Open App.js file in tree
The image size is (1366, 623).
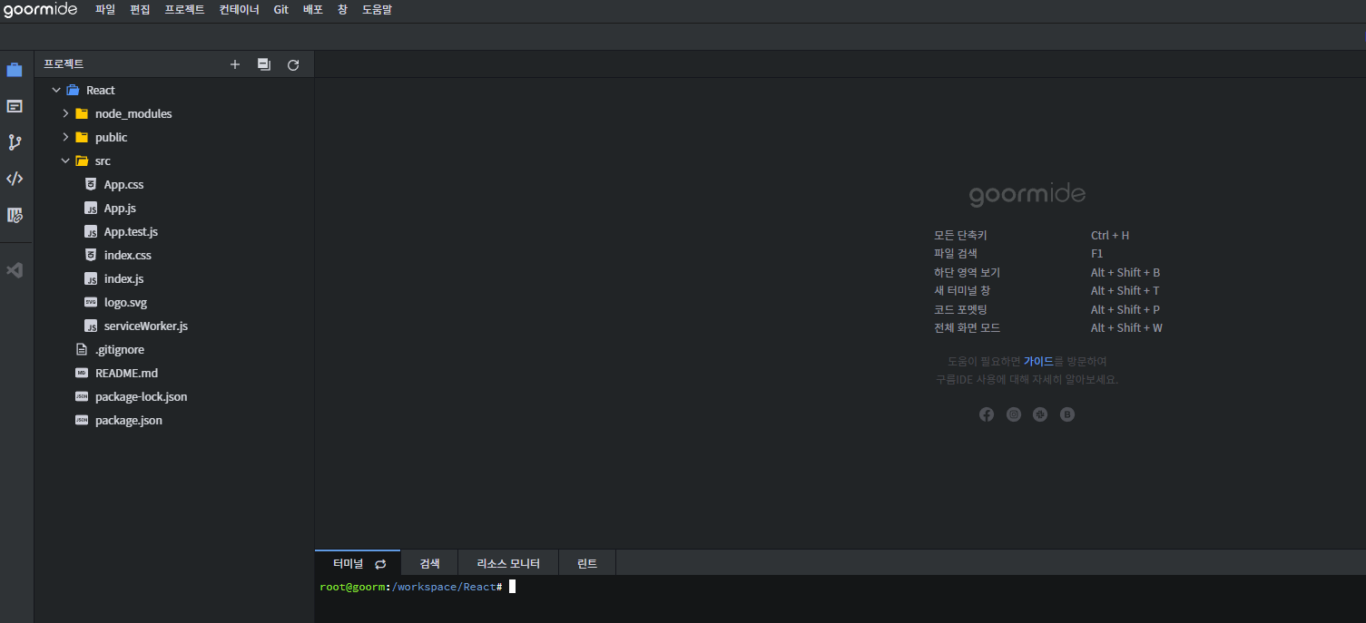120,208
